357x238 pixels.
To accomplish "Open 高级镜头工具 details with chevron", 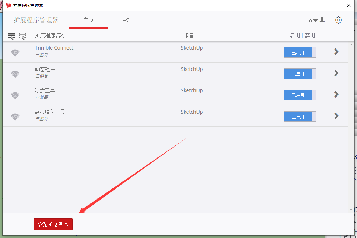I will tap(336, 116).
